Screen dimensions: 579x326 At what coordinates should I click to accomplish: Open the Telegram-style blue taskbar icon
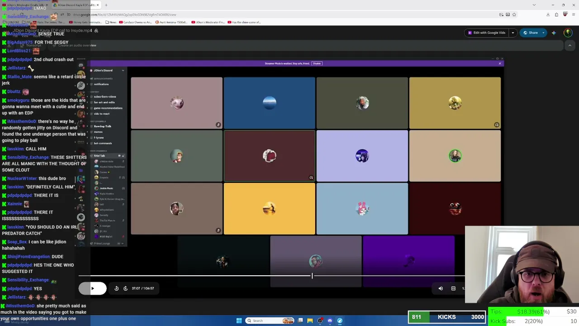click(340, 321)
